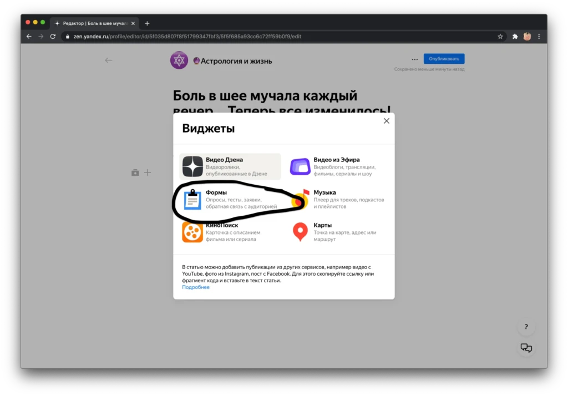Click the Карточка с описанием description
The width and height of the screenshot is (568, 396).
(233, 236)
